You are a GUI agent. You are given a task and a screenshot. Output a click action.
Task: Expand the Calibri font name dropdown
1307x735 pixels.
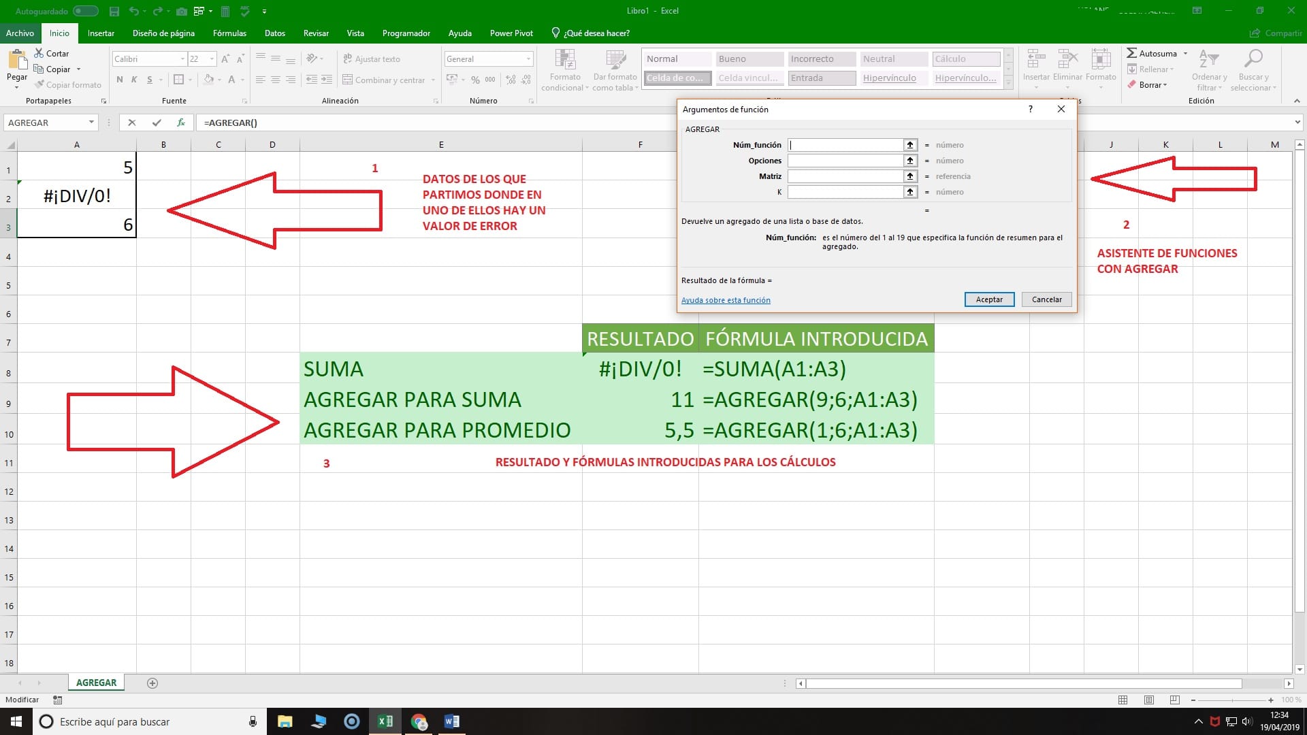[182, 59]
